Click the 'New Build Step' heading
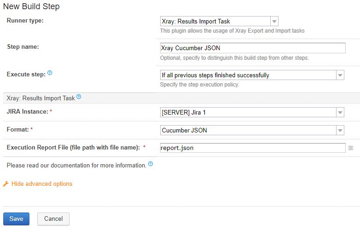The width and height of the screenshot is (360, 230). [31, 6]
